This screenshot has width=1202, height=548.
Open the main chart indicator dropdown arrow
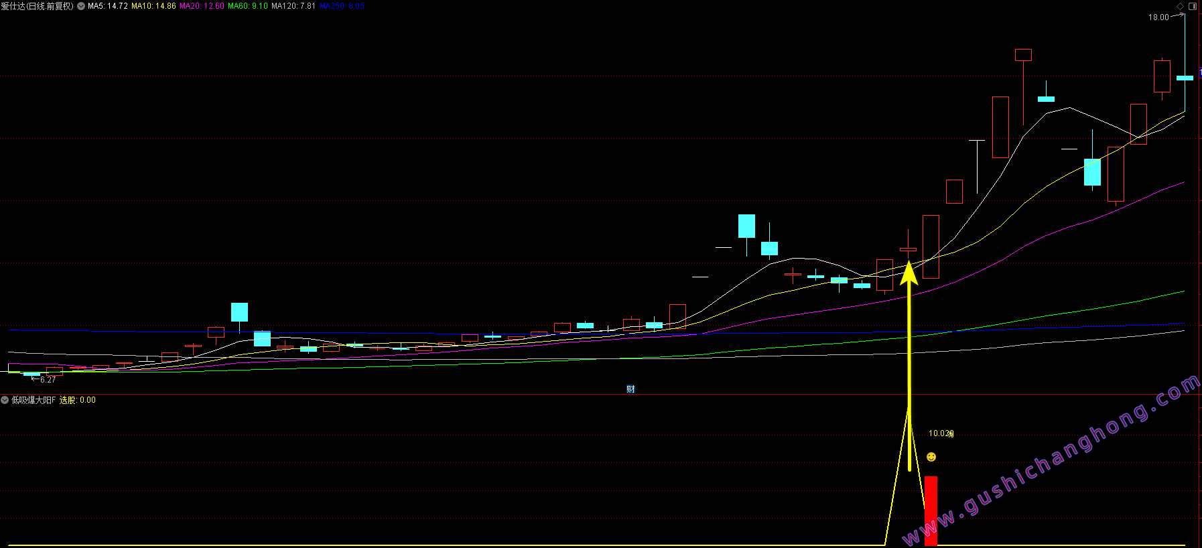[x=81, y=6]
